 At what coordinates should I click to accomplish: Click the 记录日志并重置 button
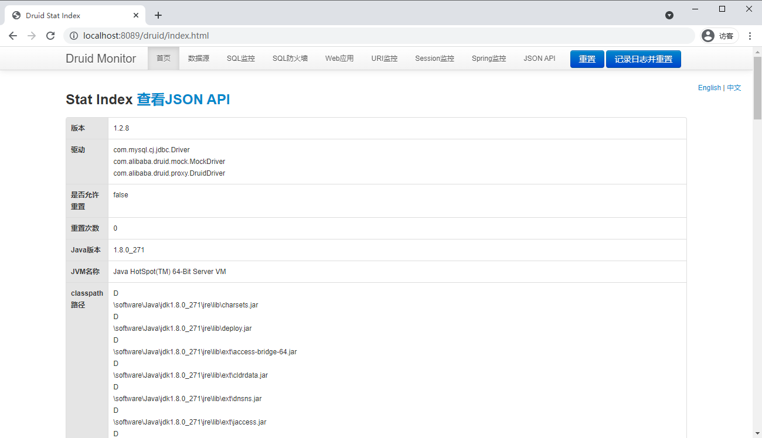pyautogui.click(x=643, y=59)
